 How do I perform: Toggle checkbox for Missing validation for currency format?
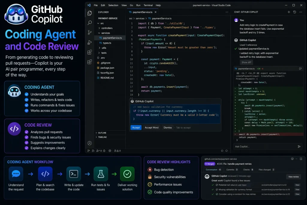point(217,189)
